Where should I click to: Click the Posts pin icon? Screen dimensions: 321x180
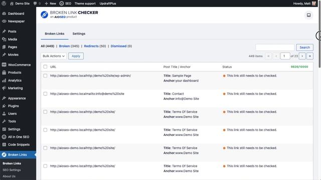click(4, 31)
